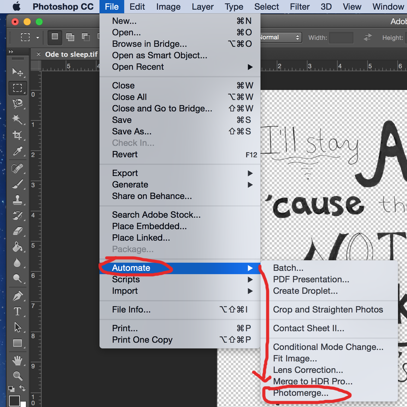Pick the Crop tool

pos(17,135)
